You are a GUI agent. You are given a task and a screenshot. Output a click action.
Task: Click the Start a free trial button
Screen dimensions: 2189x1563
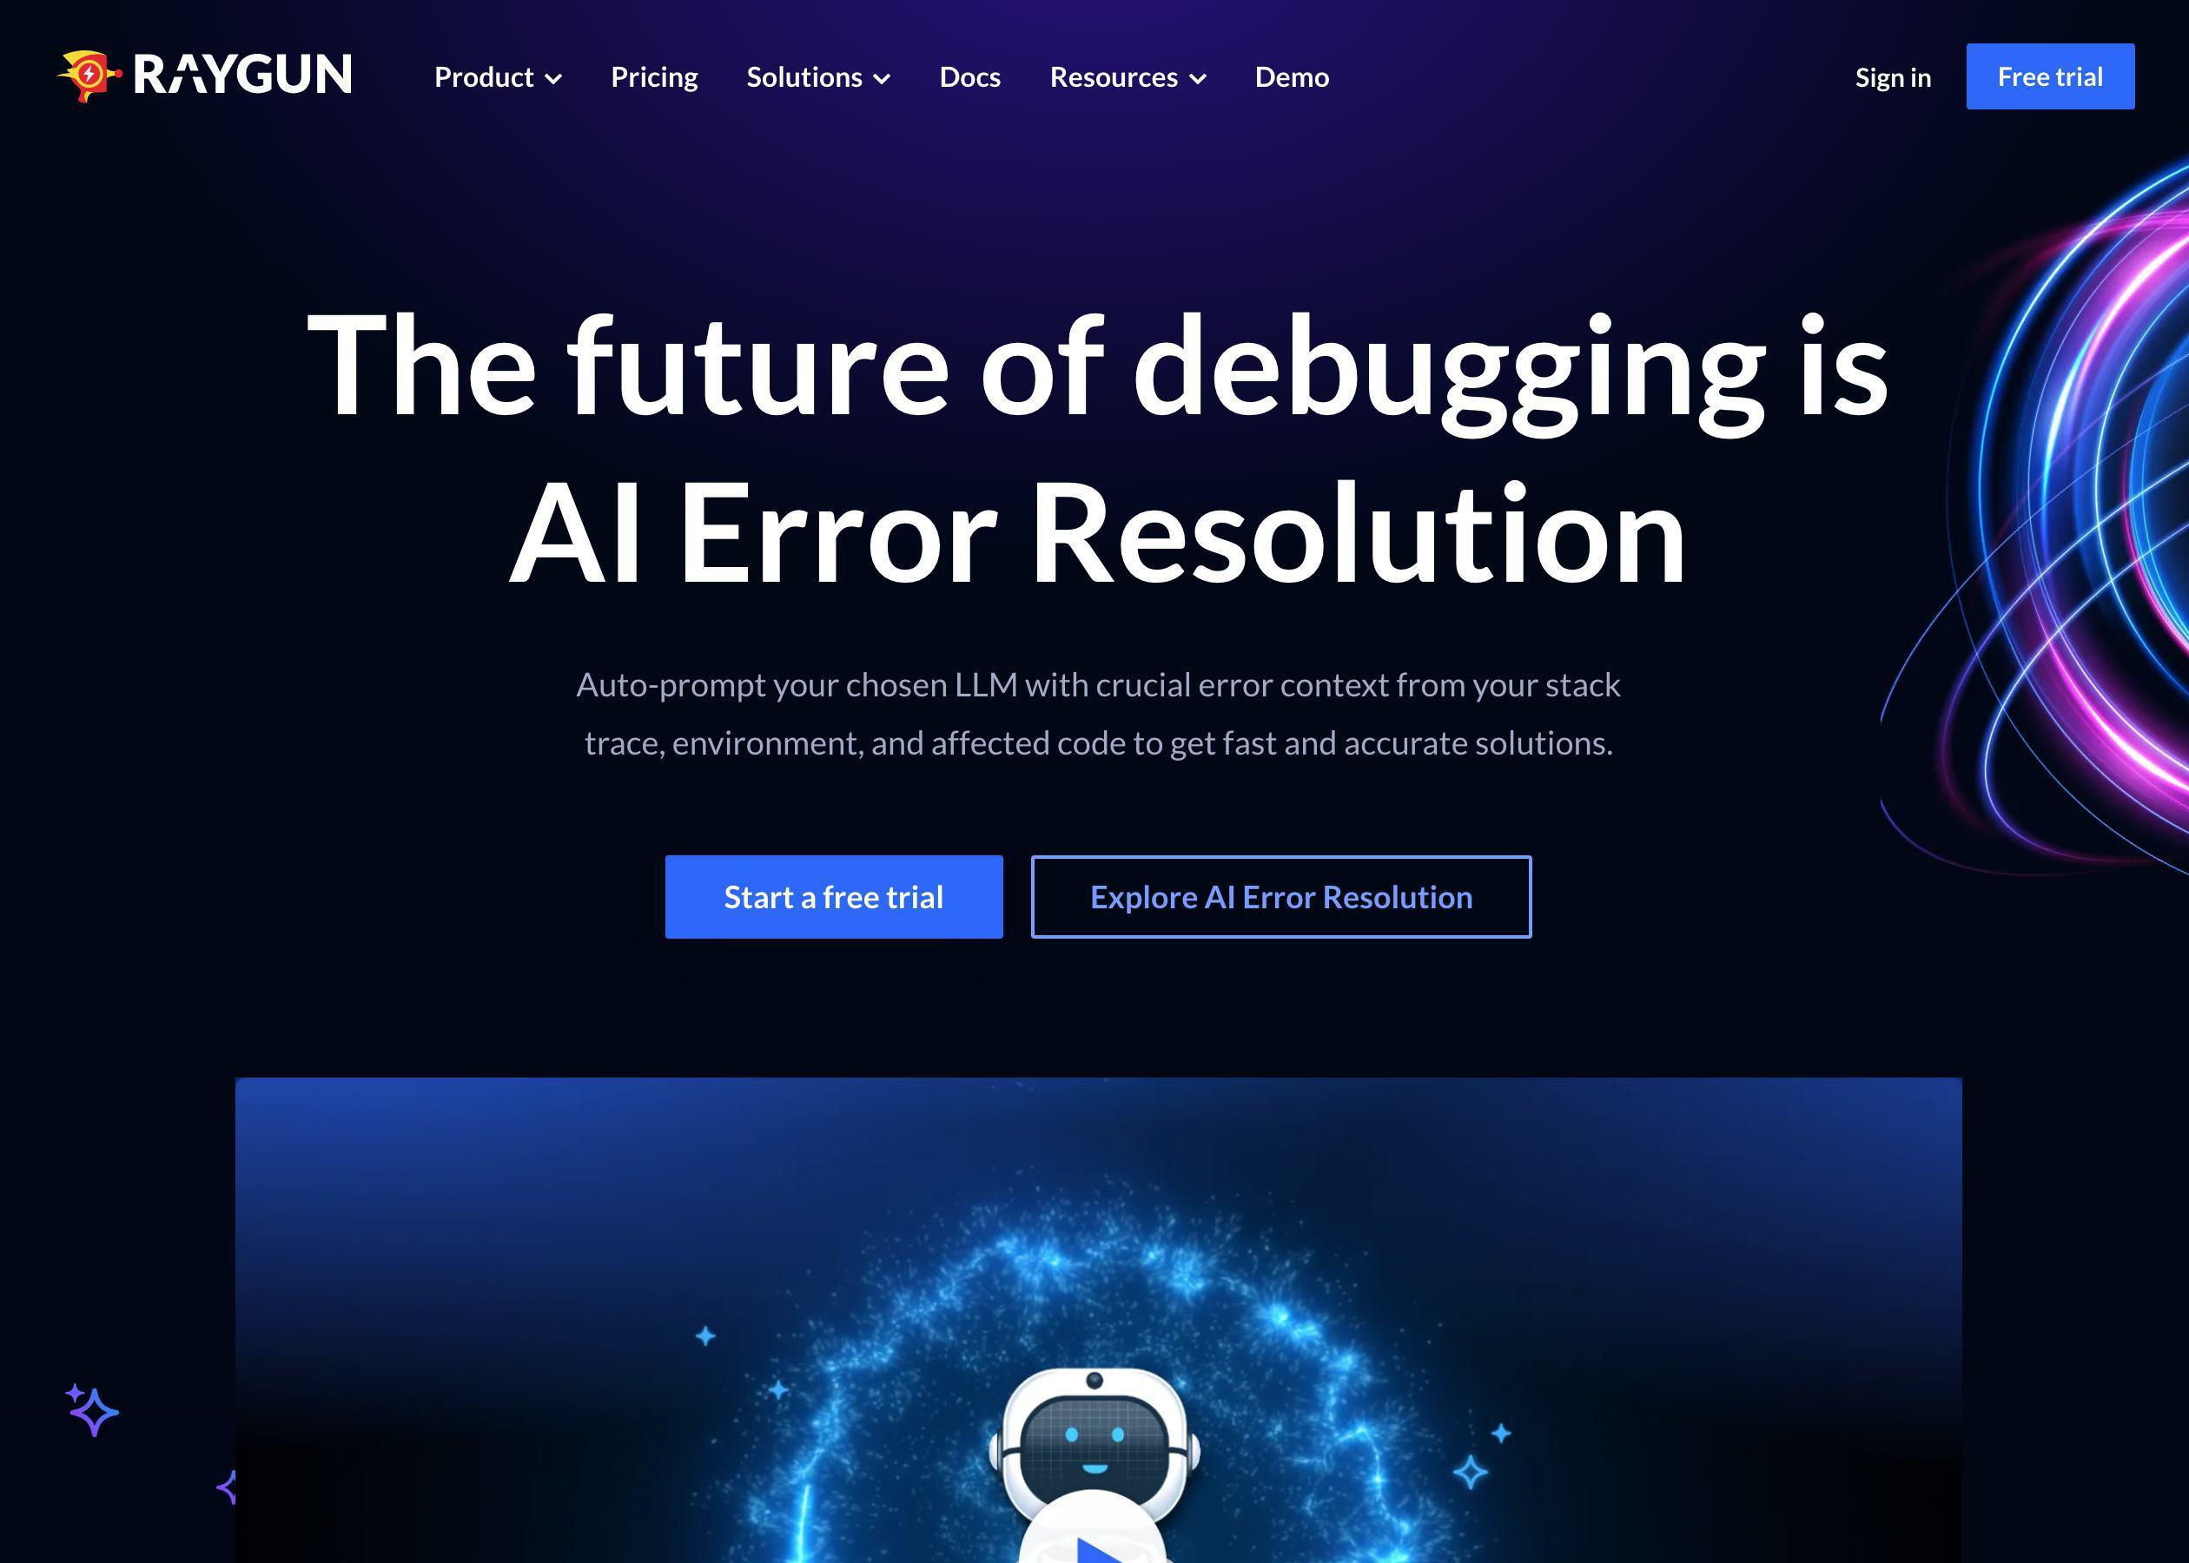tap(832, 896)
